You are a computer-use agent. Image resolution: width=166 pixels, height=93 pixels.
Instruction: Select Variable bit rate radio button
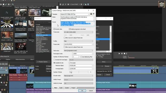[x=54, y=63]
